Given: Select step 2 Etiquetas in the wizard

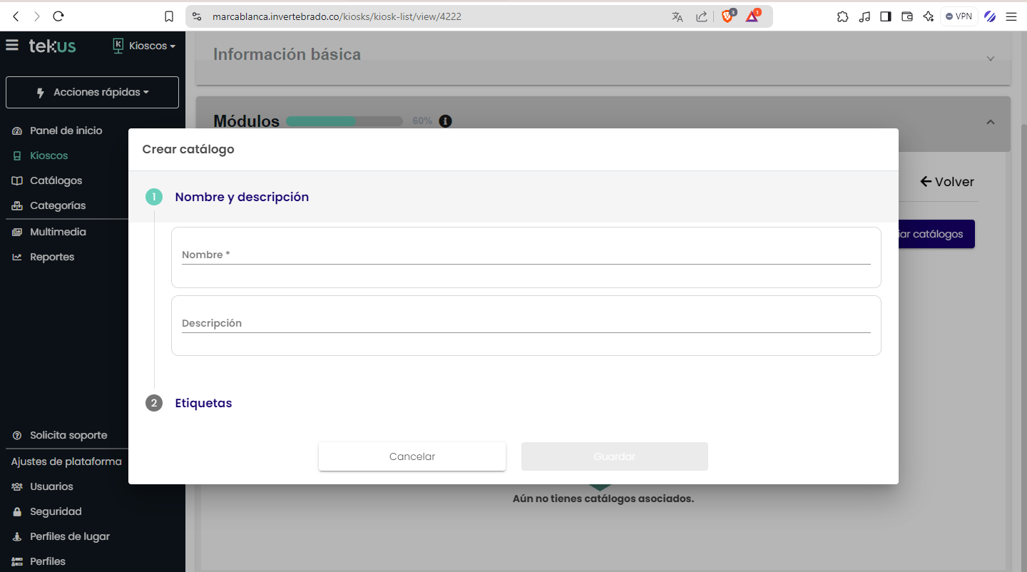Looking at the screenshot, I should pos(203,403).
